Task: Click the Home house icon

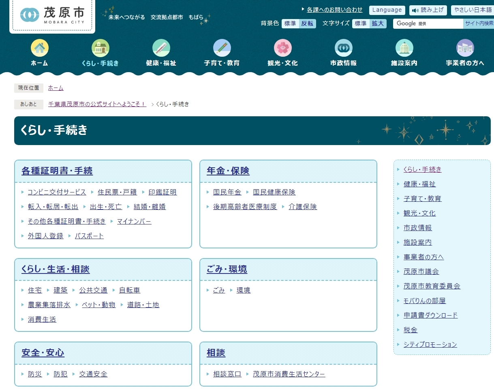Action: pyautogui.click(x=39, y=48)
